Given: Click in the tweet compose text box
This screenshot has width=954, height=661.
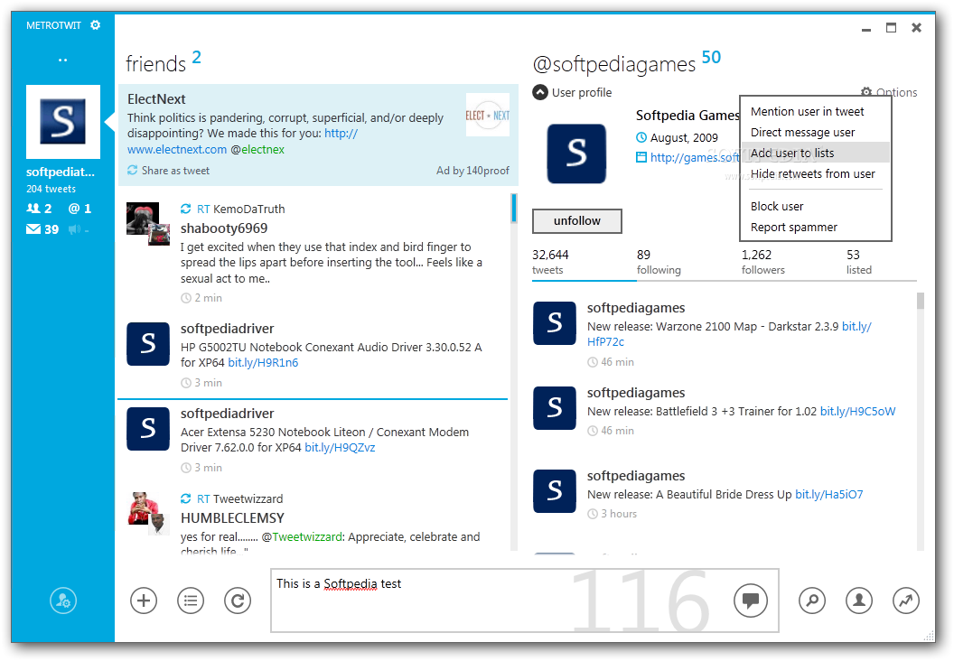Looking at the screenshot, I should pyautogui.click(x=525, y=600).
